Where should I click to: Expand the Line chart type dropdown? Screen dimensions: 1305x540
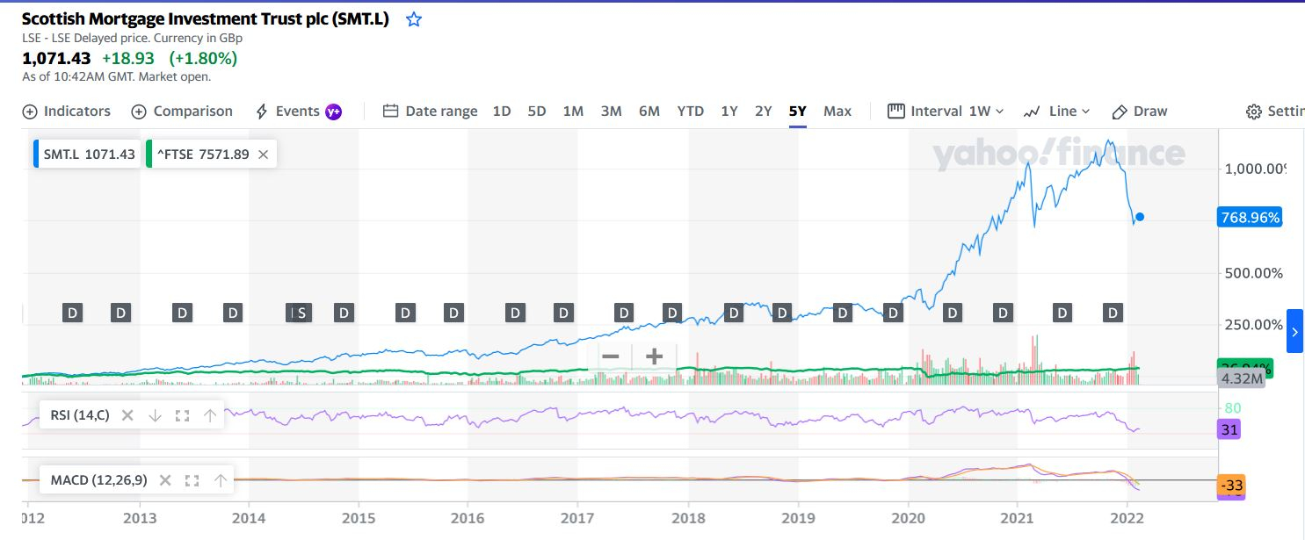[x=1056, y=112]
